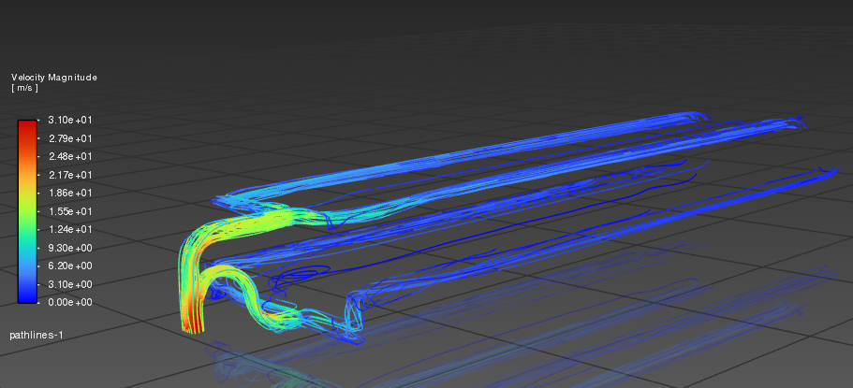
Task: Select the 3.10e+01 maximum legend value
Action: point(70,120)
